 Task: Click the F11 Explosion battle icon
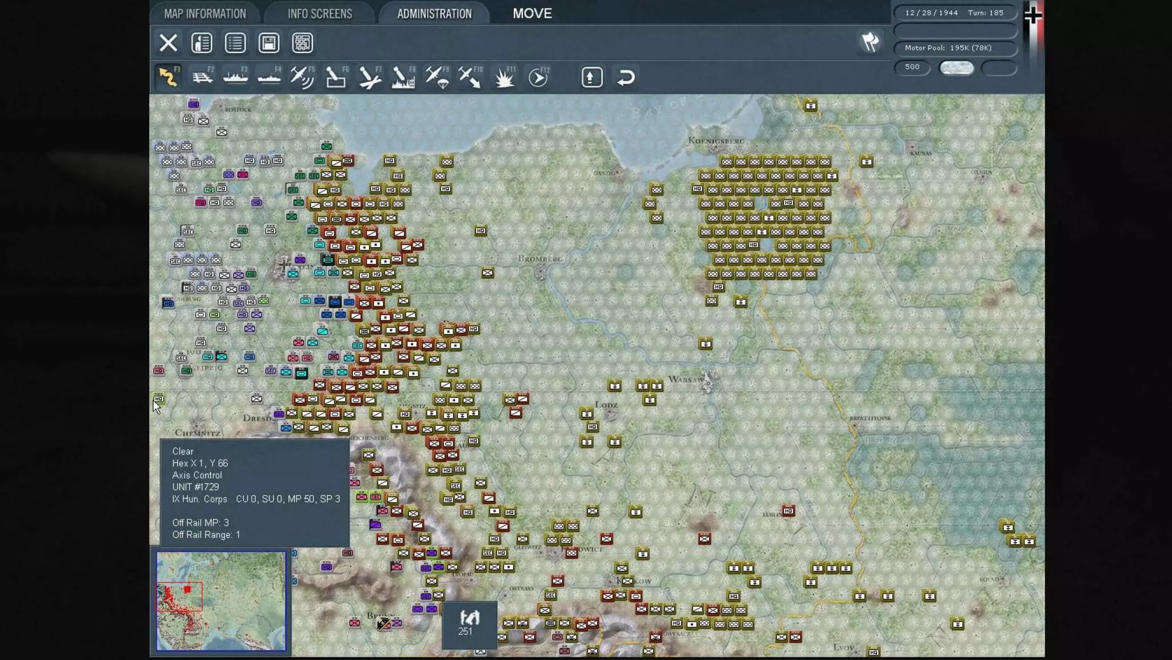504,77
